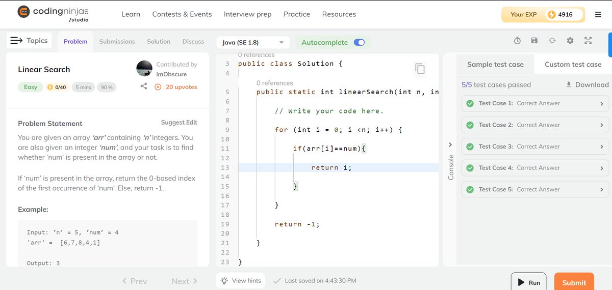Open Contests & Events menu
The image size is (612, 290).
click(x=182, y=14)
